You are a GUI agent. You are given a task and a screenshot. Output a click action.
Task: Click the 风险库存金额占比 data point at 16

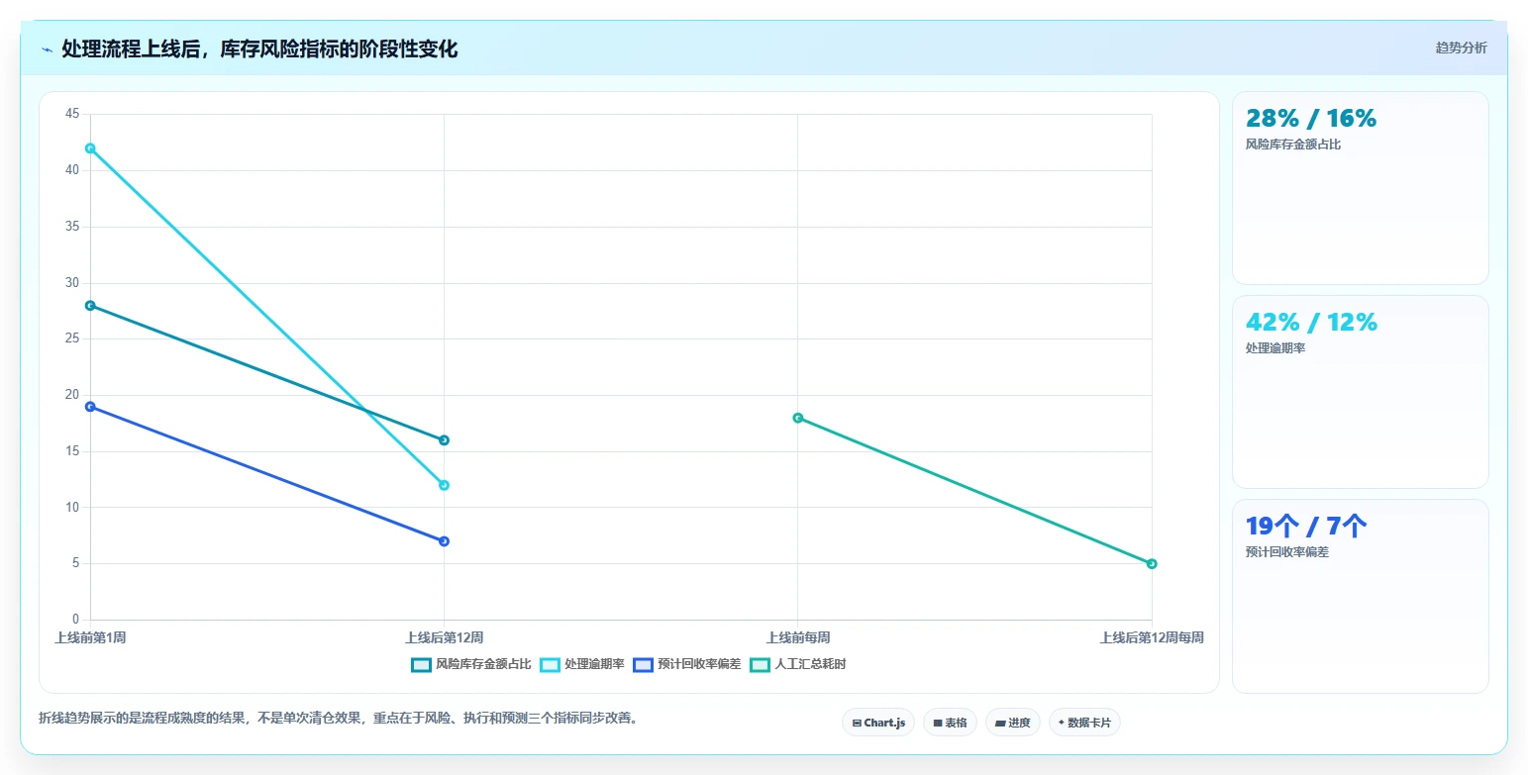pos(444,440)
